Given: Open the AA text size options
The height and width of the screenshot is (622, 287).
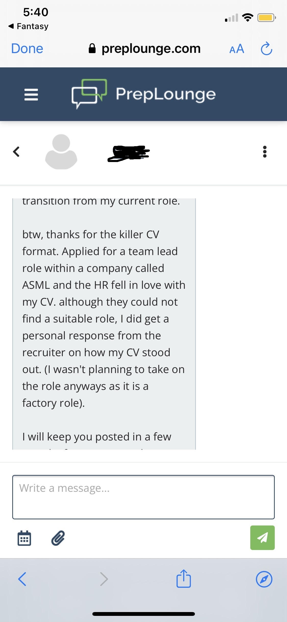Looking at the screenshot, I should 237,49.
